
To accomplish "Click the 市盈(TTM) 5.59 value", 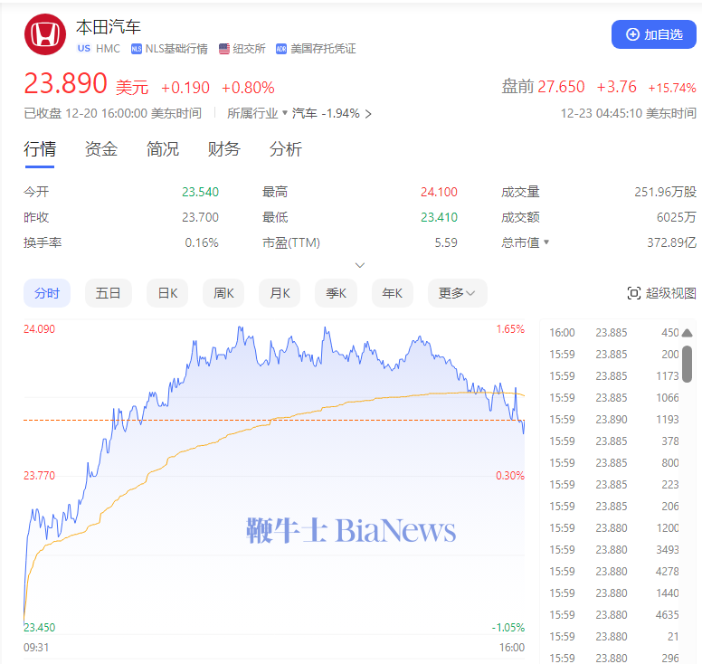I will [446, 242].
